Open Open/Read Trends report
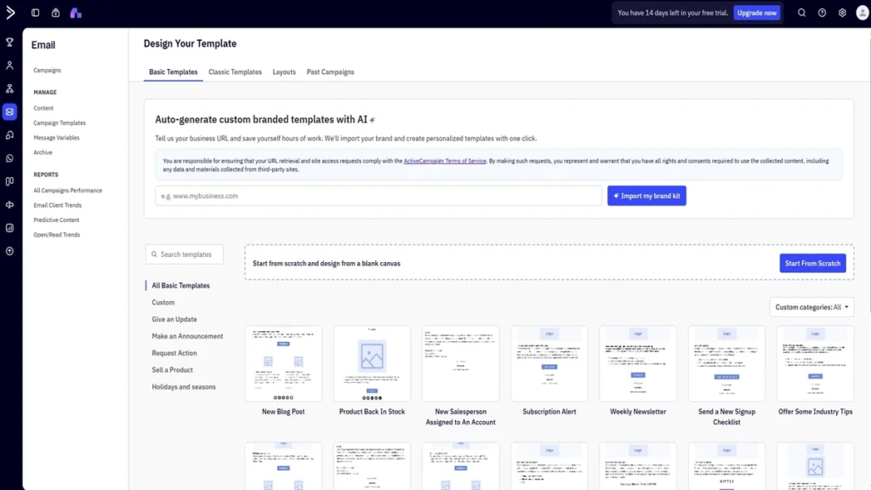Image resolution: width=871 pixels, height=490 pixels. coord(57,235)
